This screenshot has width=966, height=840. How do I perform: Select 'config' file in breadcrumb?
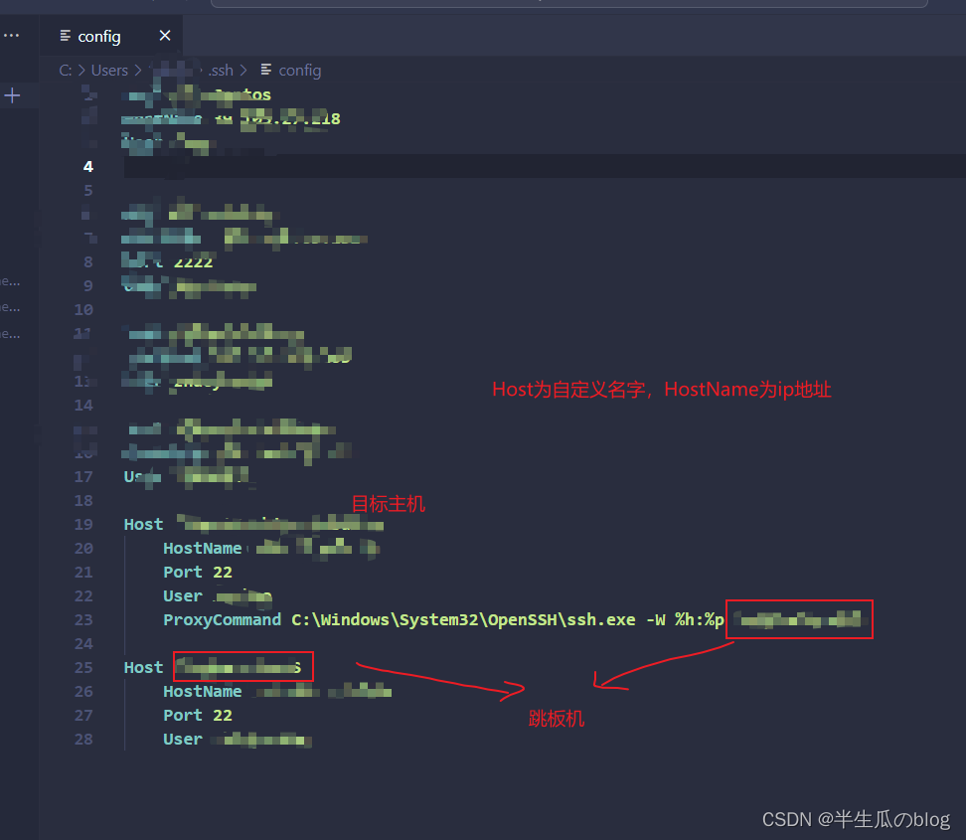coord(300,71)
